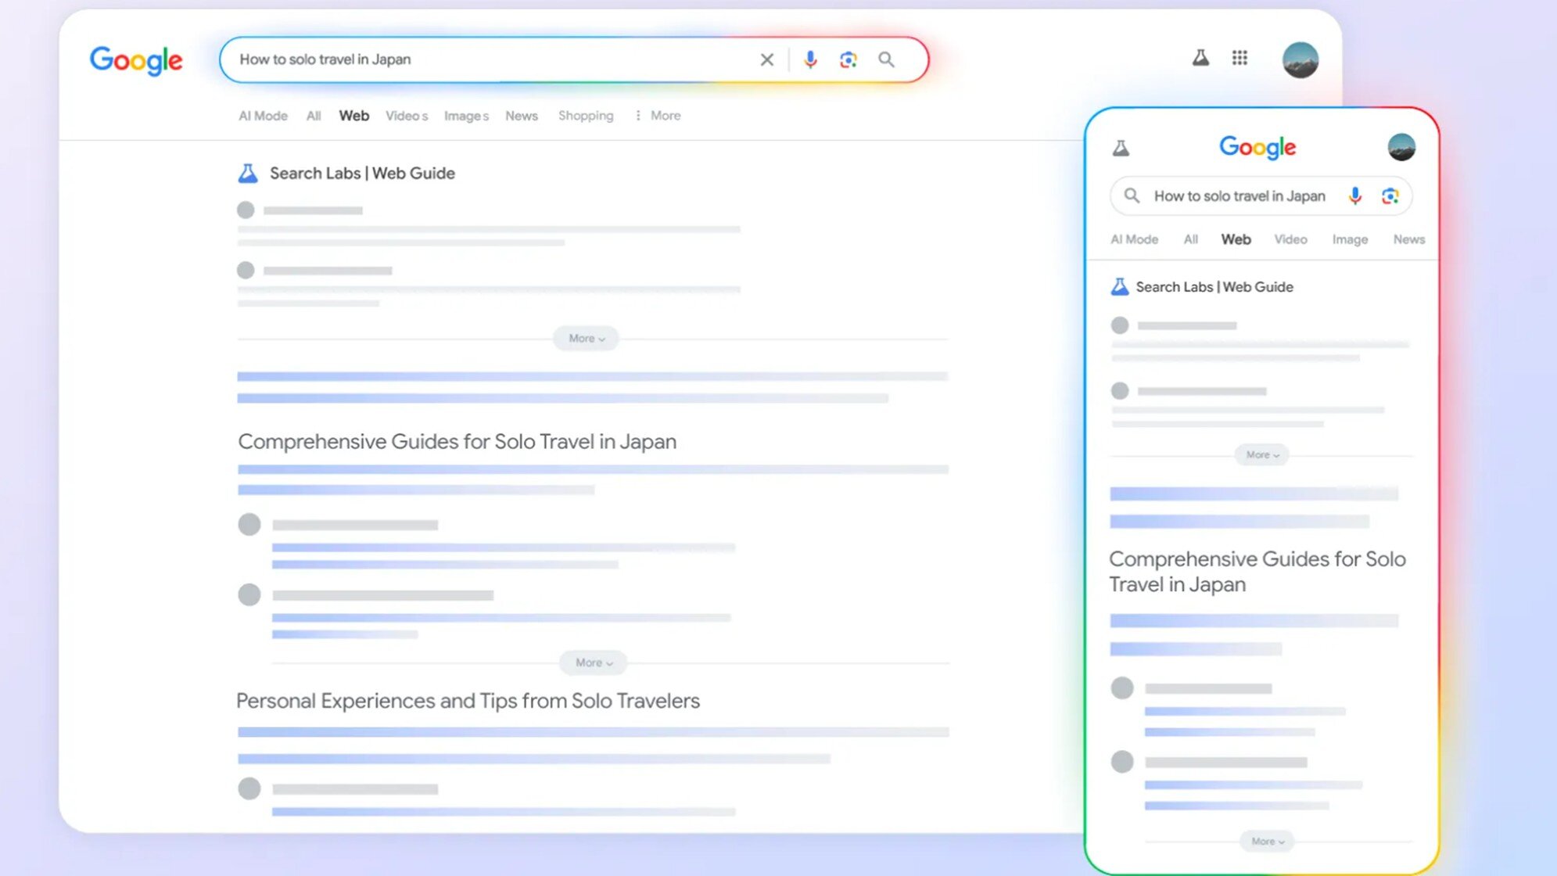Click into the mobile search field
Image resolution: width=1557 pixels, height=876 pixels.
(1239, 196)
